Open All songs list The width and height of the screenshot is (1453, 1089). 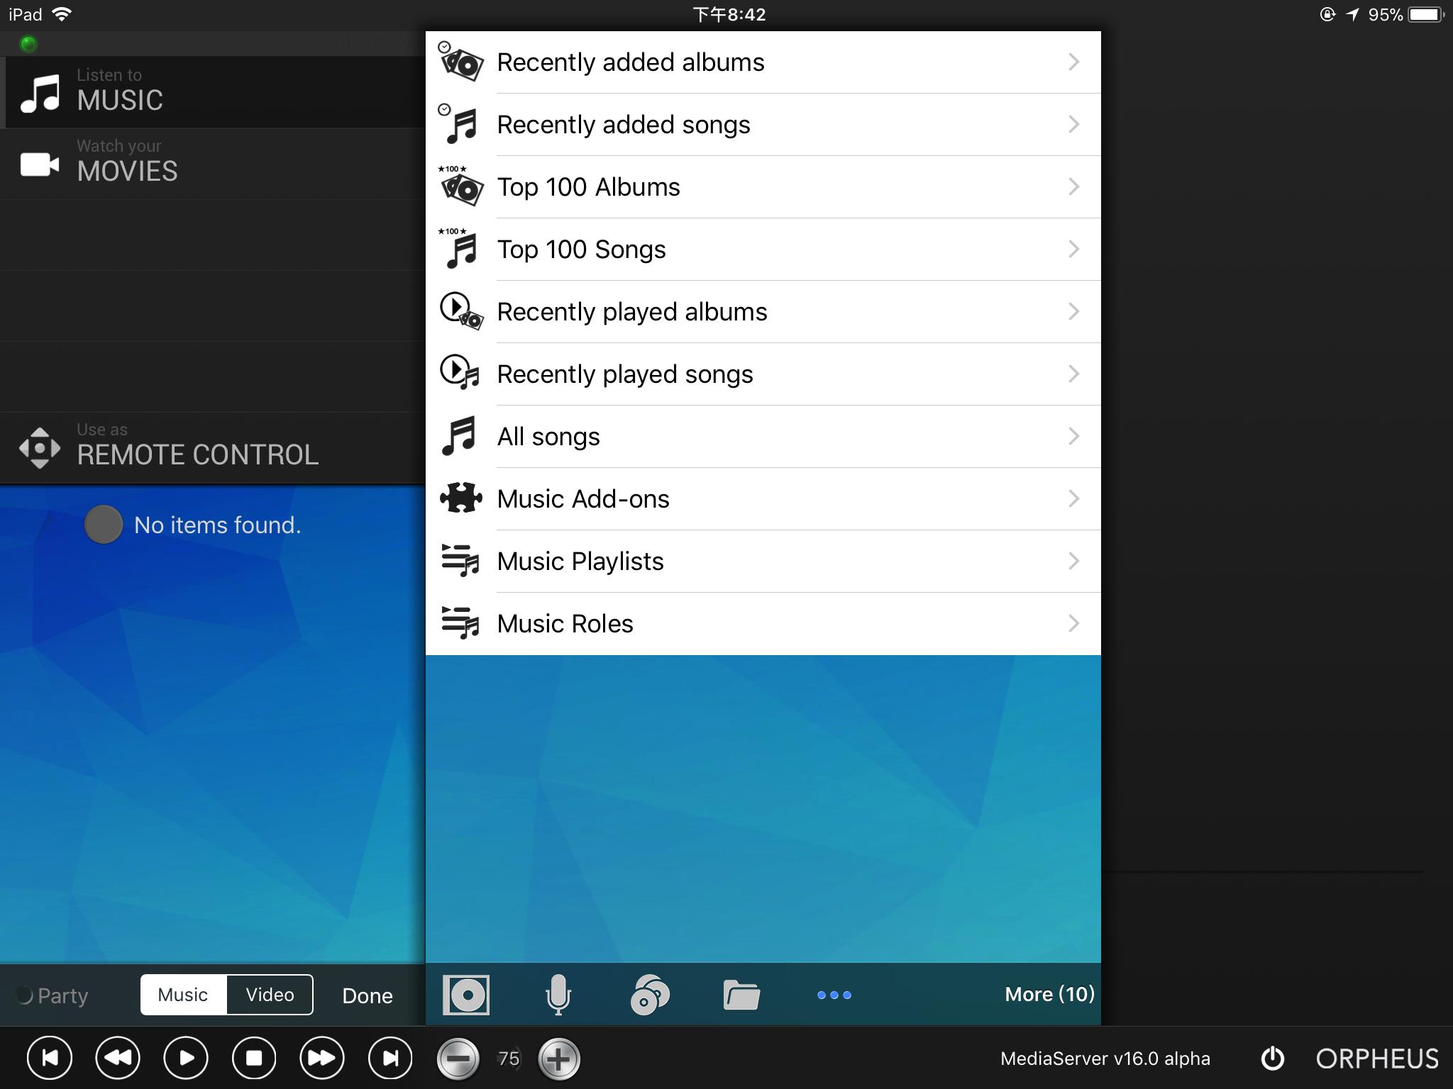(x=763, y=437)
